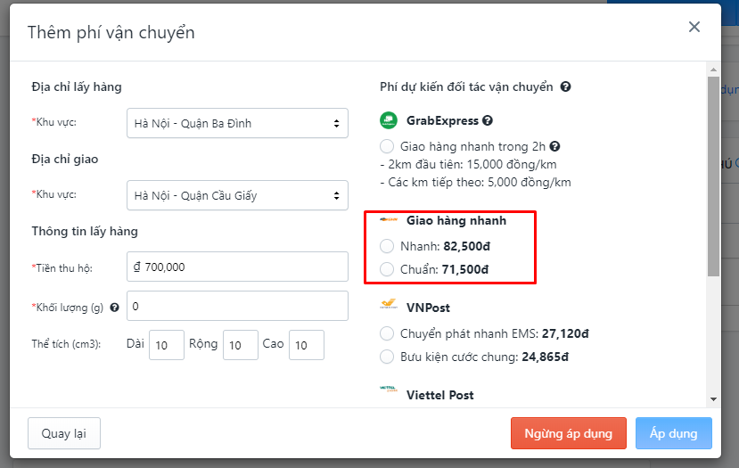
Task: Click help icon beside Giao hàng nhanh trong 2h
Action: [554, 146]
